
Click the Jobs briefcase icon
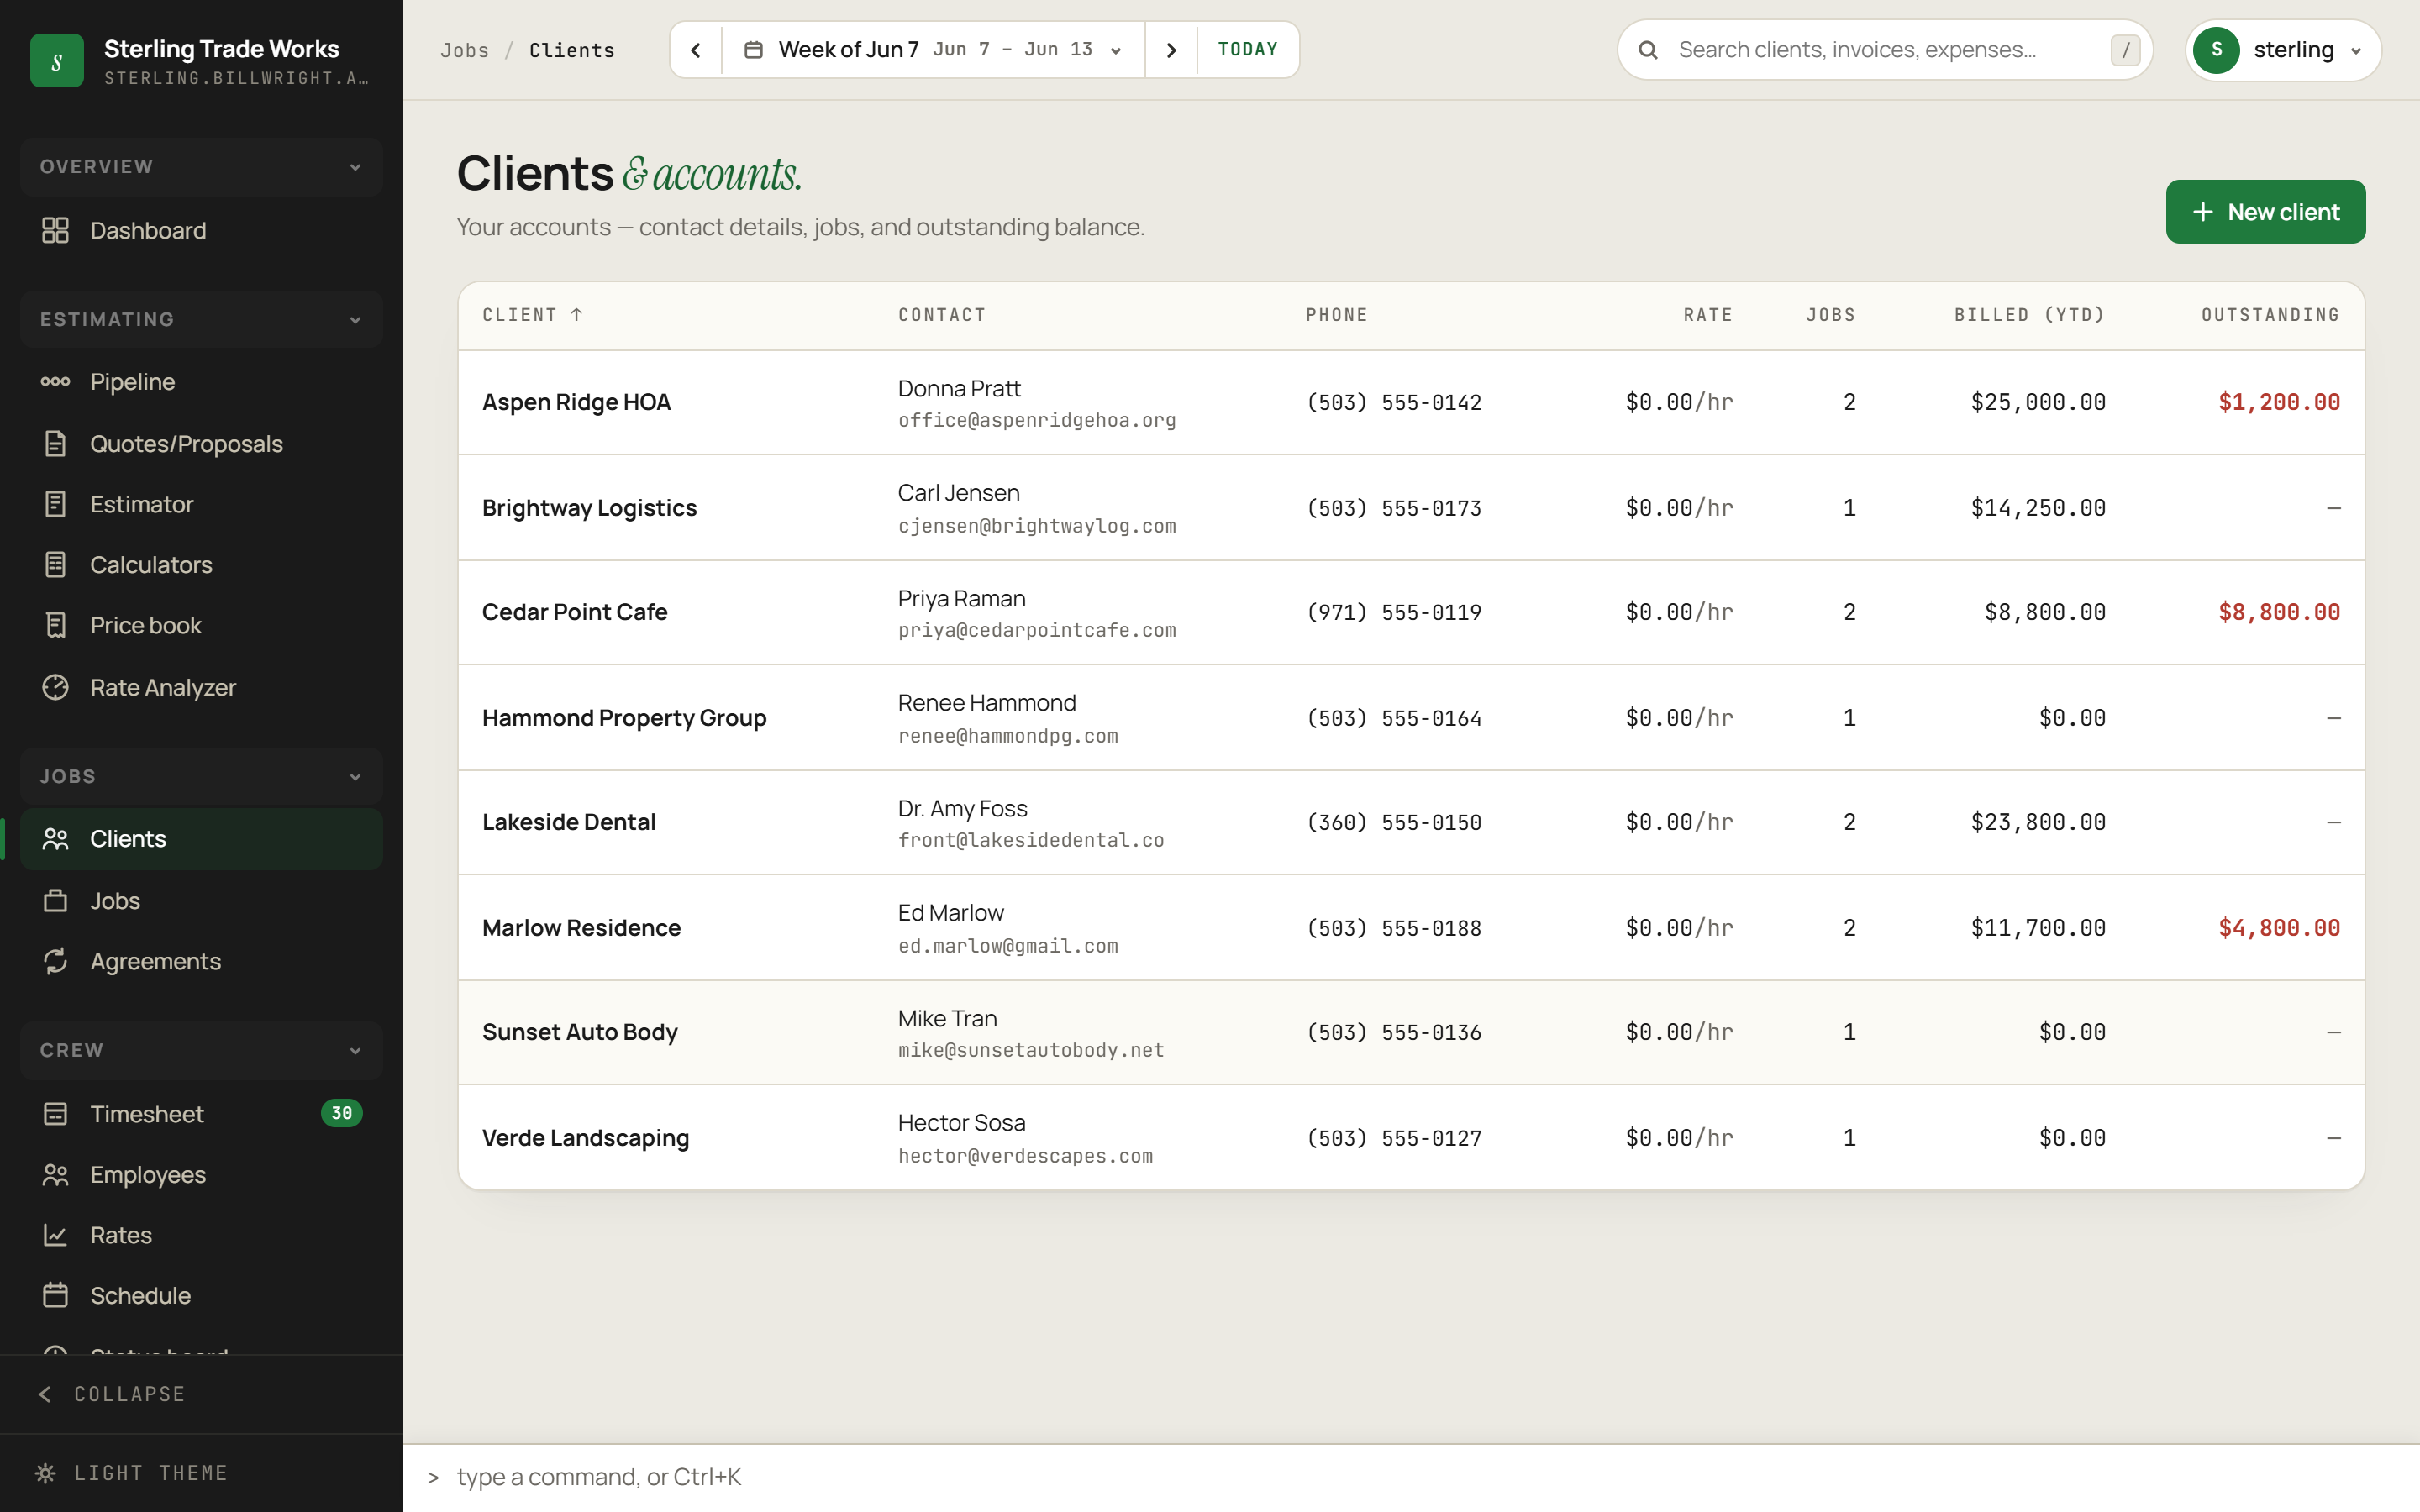point(55,900)
